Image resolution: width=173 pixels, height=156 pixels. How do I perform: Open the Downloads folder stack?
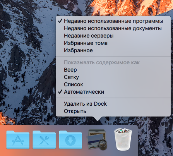coord(70,140)
